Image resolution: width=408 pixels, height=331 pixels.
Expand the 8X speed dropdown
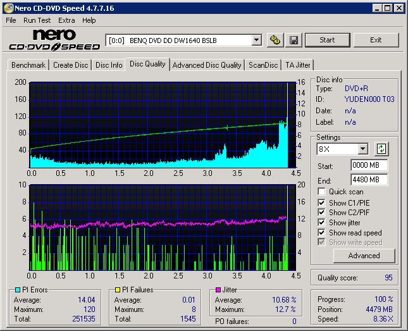362,149
